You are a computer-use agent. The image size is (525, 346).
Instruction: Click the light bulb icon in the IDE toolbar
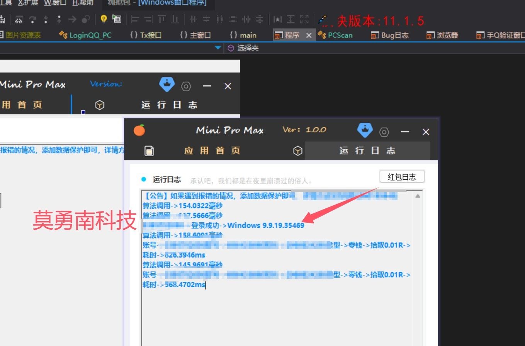[x=104, y=19]
